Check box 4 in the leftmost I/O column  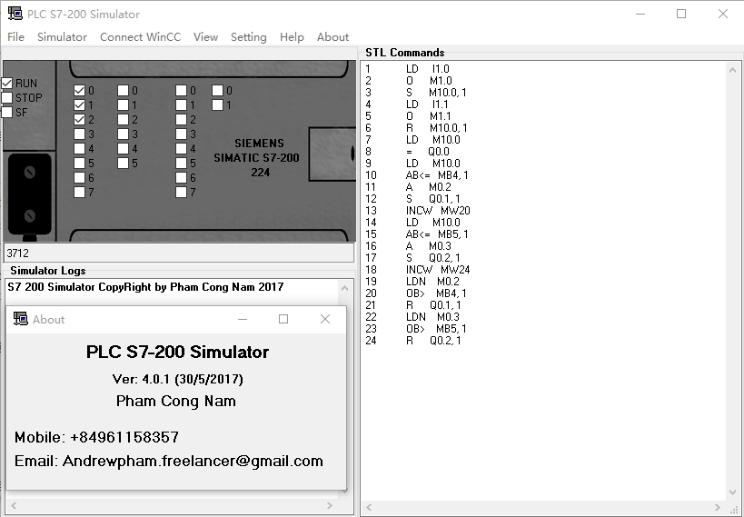tap(80, 149)
